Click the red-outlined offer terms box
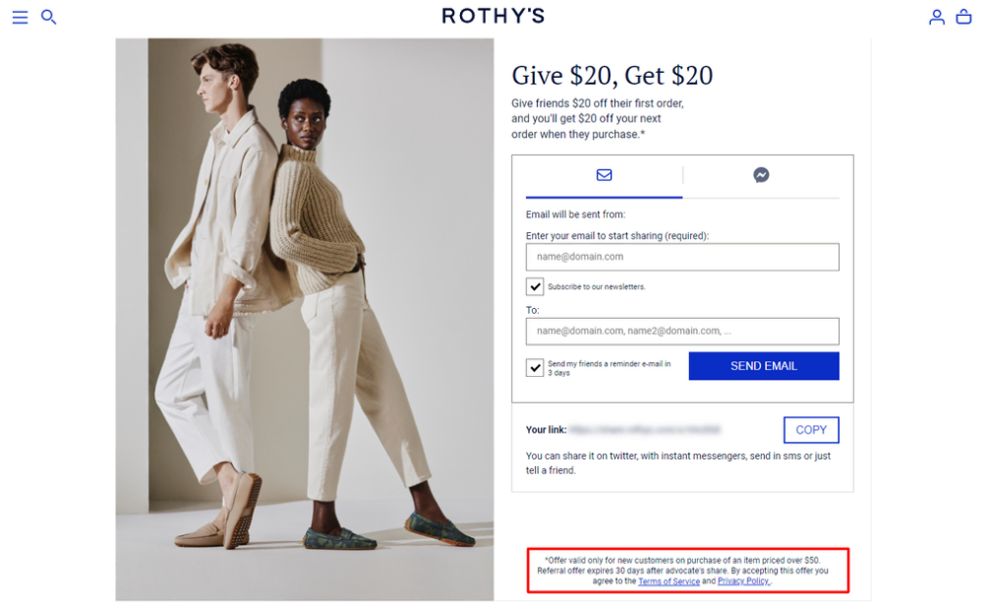The width and height of the screenshot is (990, 610). (x=691, y=569)
